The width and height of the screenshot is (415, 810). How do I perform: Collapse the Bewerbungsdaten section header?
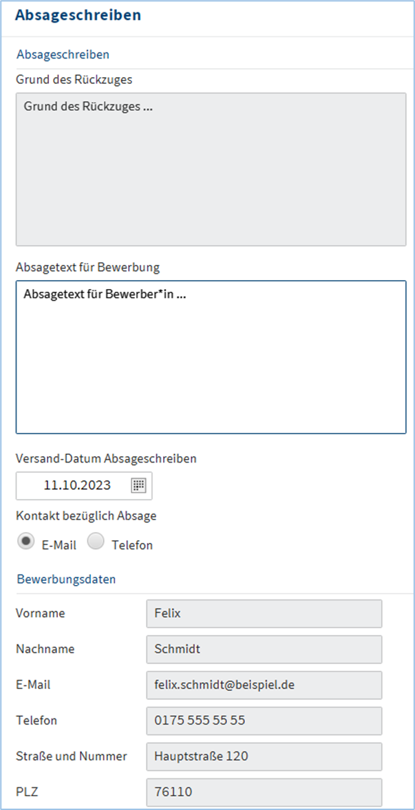coord(66,579)
